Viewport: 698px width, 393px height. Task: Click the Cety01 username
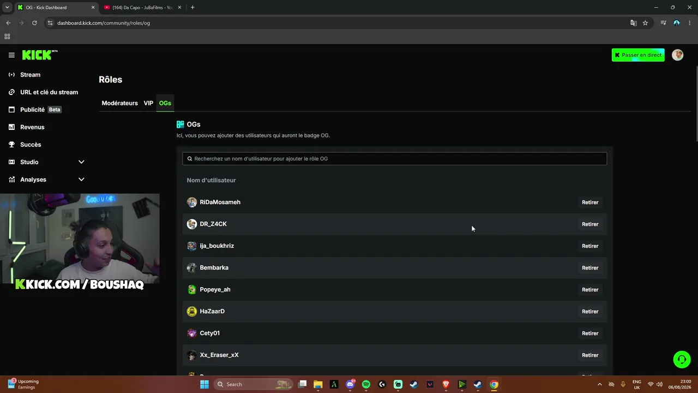[x=209, y=334]
